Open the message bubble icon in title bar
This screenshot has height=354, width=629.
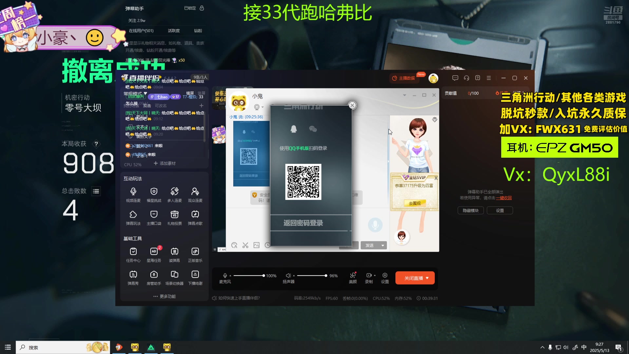pyautogui.click(x=455, y=78)
